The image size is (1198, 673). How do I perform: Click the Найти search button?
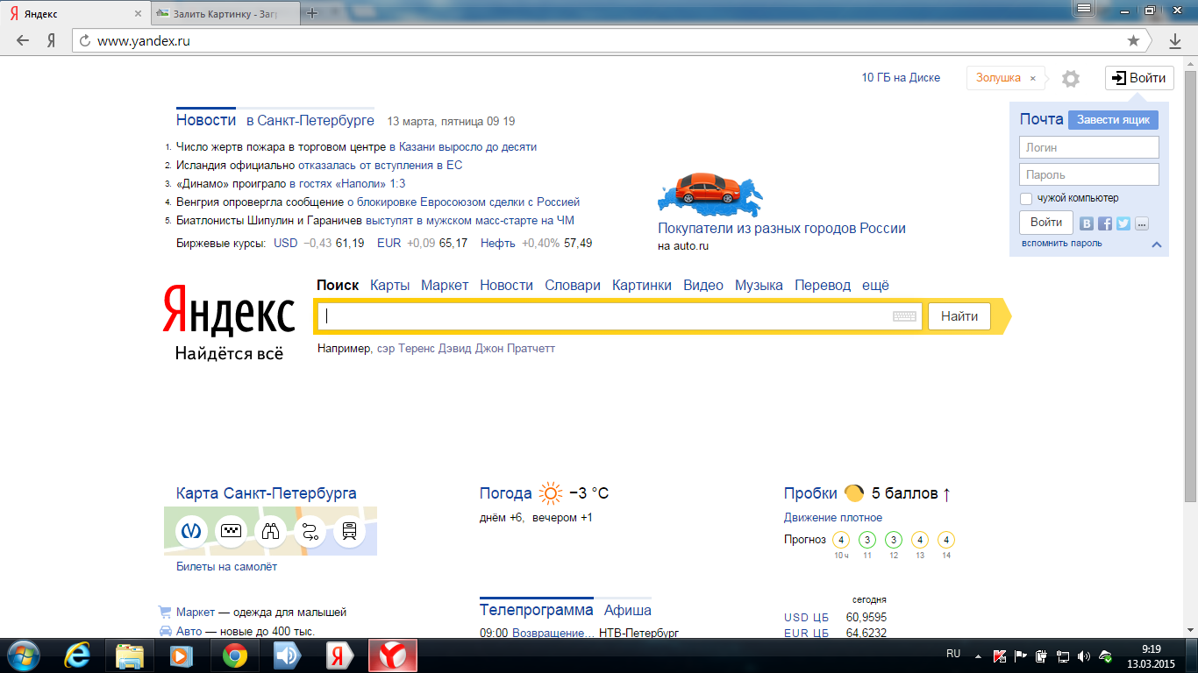(959, 316)
